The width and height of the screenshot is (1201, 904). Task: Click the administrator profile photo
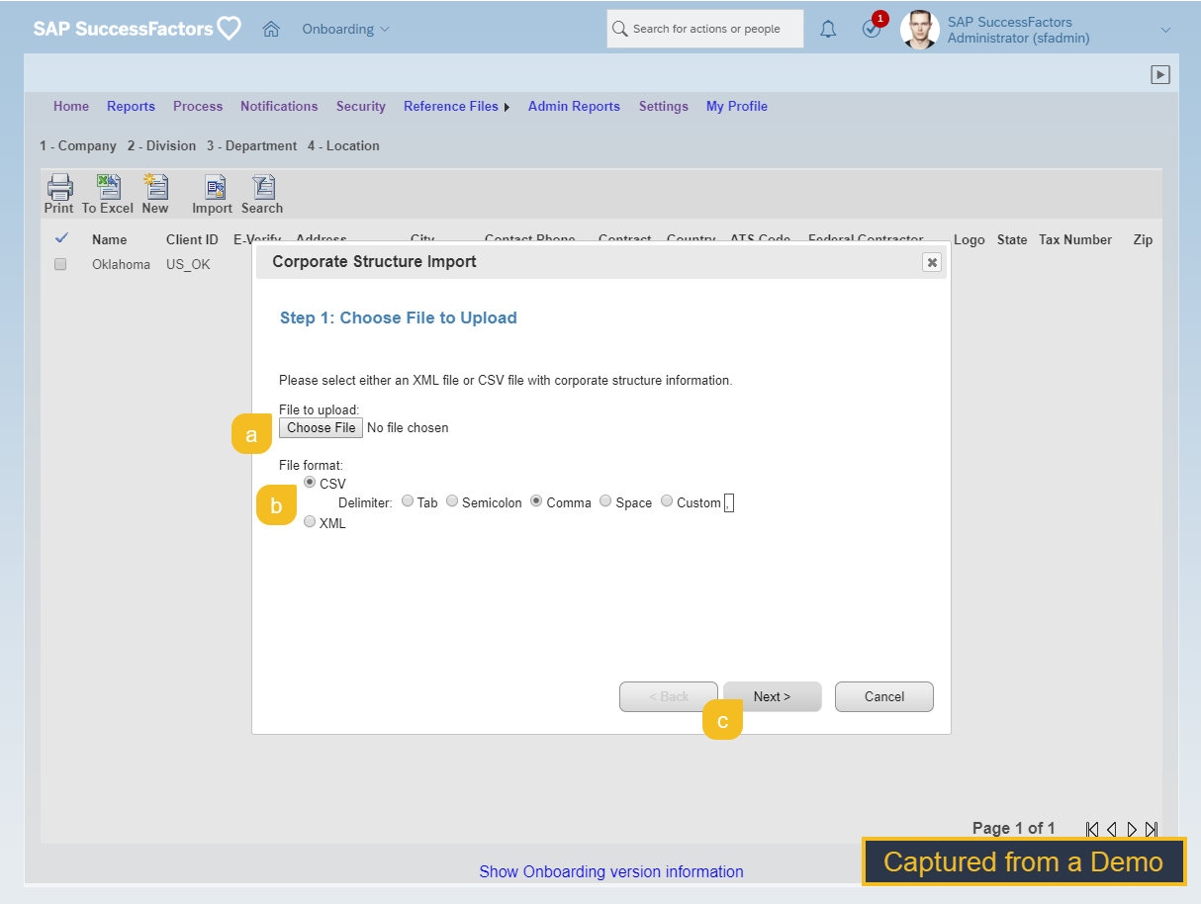919,30
